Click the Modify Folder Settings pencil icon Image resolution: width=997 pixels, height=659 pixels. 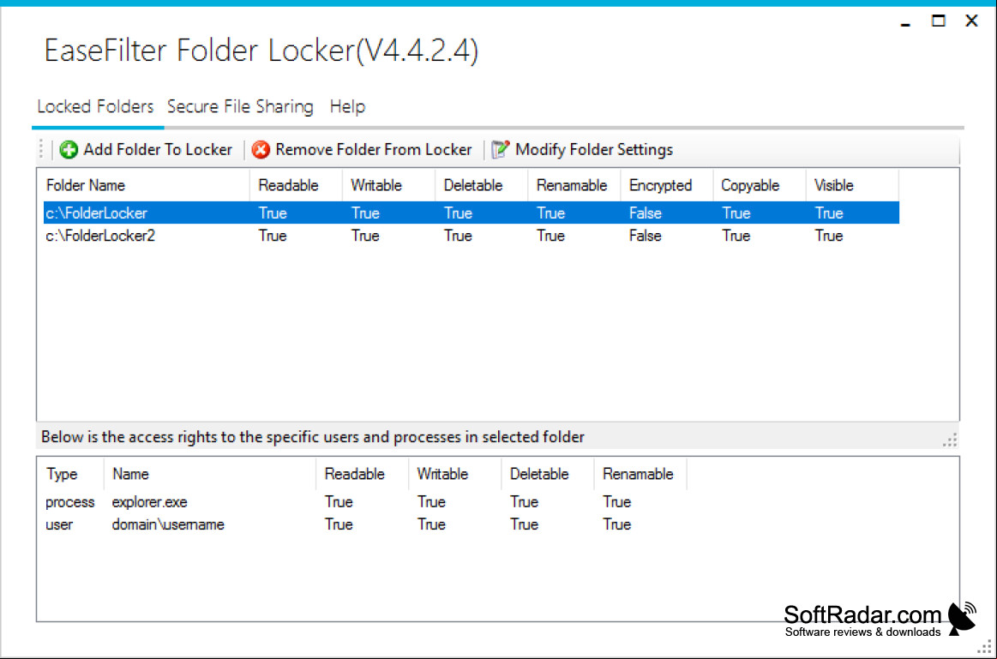click(x=501, y=149)
